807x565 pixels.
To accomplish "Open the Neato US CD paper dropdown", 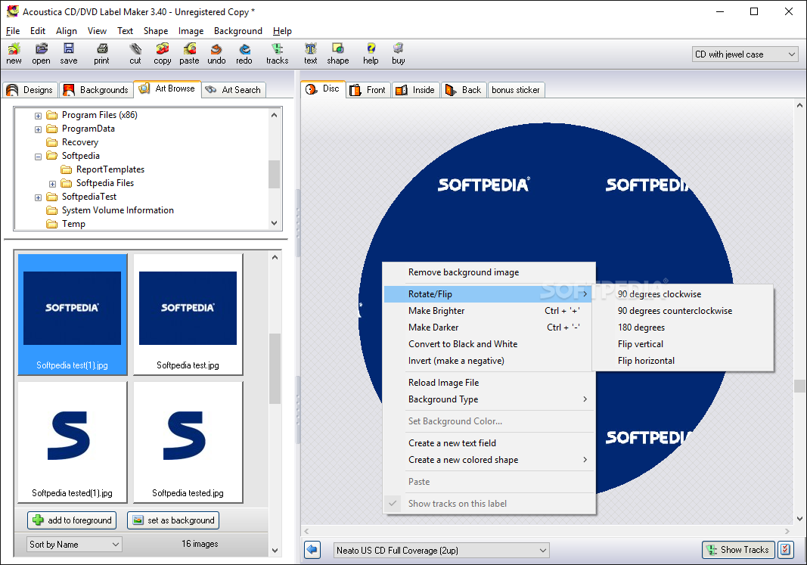I will pos(441,550).
